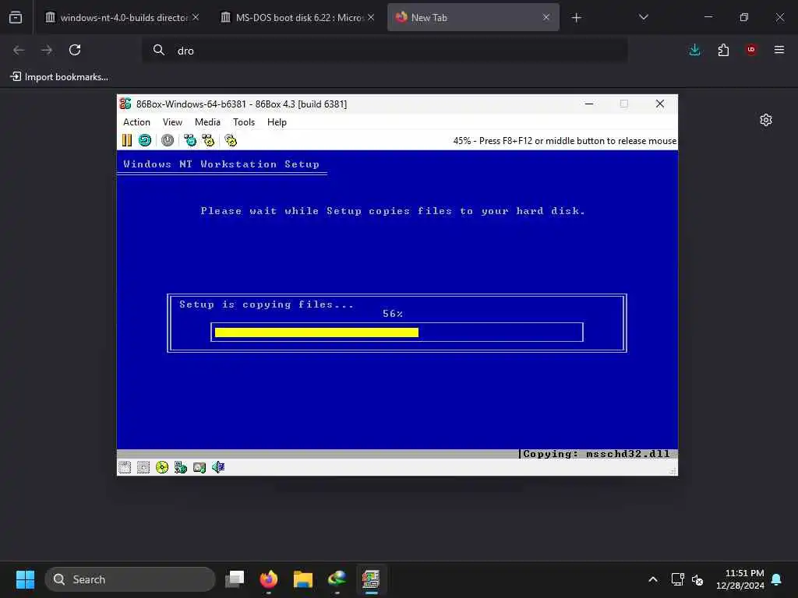Viewport: 798px width, 598px height.
Task: Click the '45% - Press F8+F12' status text
Action: (565, 141)
